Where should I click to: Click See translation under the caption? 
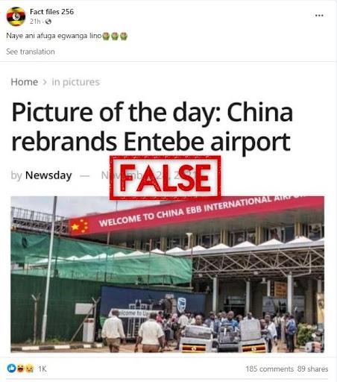click(x=31, y=51)
